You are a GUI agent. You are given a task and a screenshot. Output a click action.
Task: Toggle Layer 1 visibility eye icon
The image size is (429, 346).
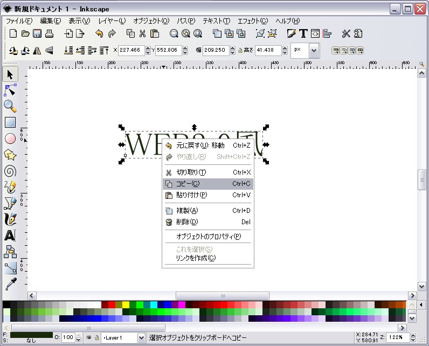[89, 337]
